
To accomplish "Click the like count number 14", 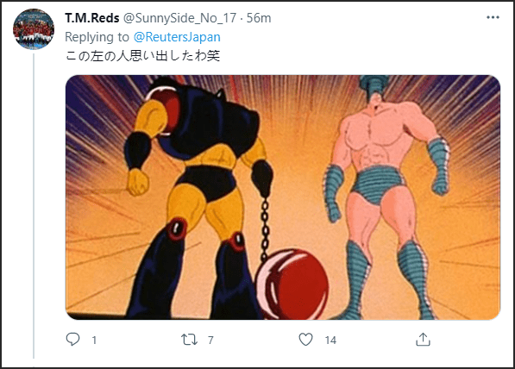I will 330,340.
